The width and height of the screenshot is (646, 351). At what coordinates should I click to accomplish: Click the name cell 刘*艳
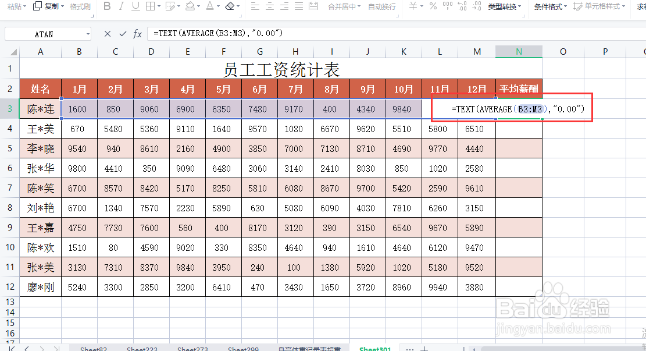40,208
